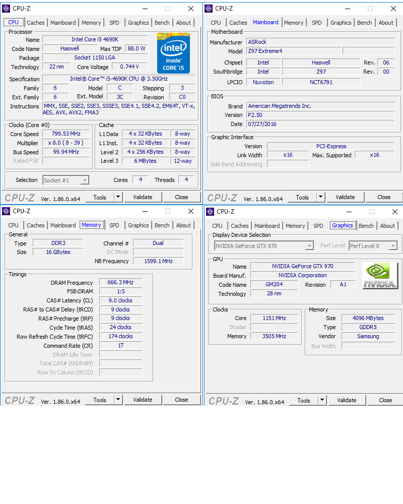Click the Tools button in the Memory window
The height and width of the screenshot is (504, 403).
pos(100,400)
